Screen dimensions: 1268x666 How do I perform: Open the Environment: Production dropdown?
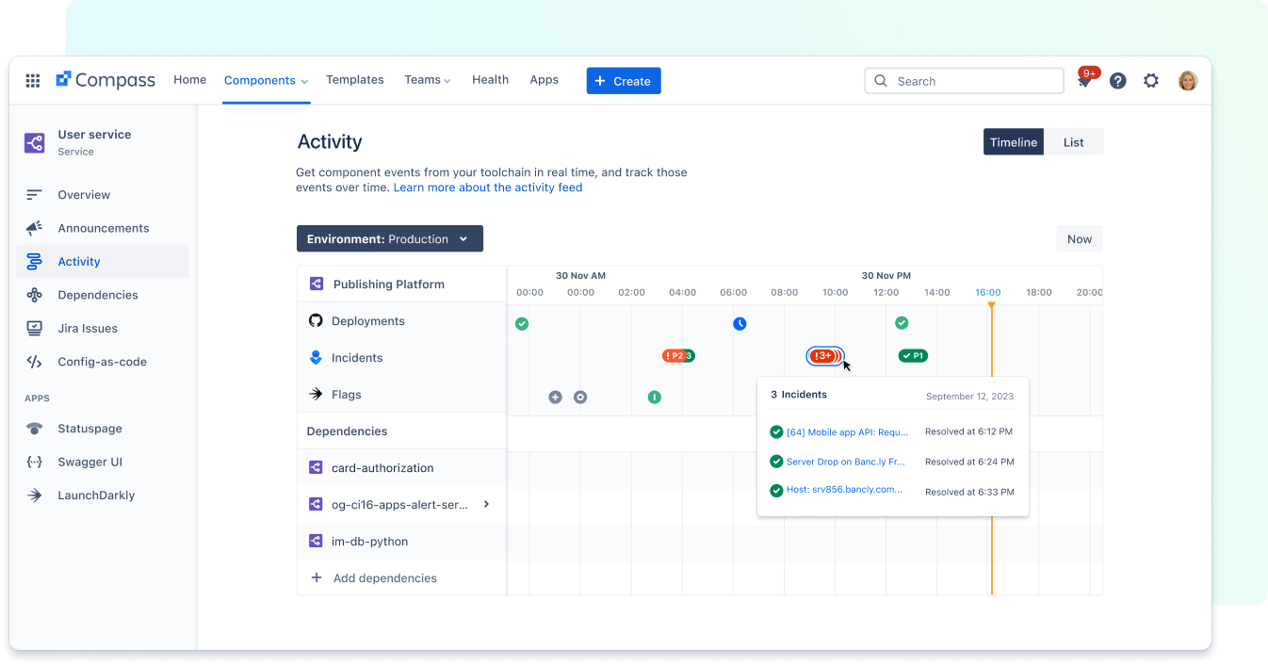click(x=389, y=238)
